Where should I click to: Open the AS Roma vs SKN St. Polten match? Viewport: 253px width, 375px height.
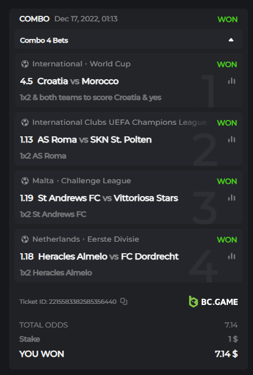point(94,139)
